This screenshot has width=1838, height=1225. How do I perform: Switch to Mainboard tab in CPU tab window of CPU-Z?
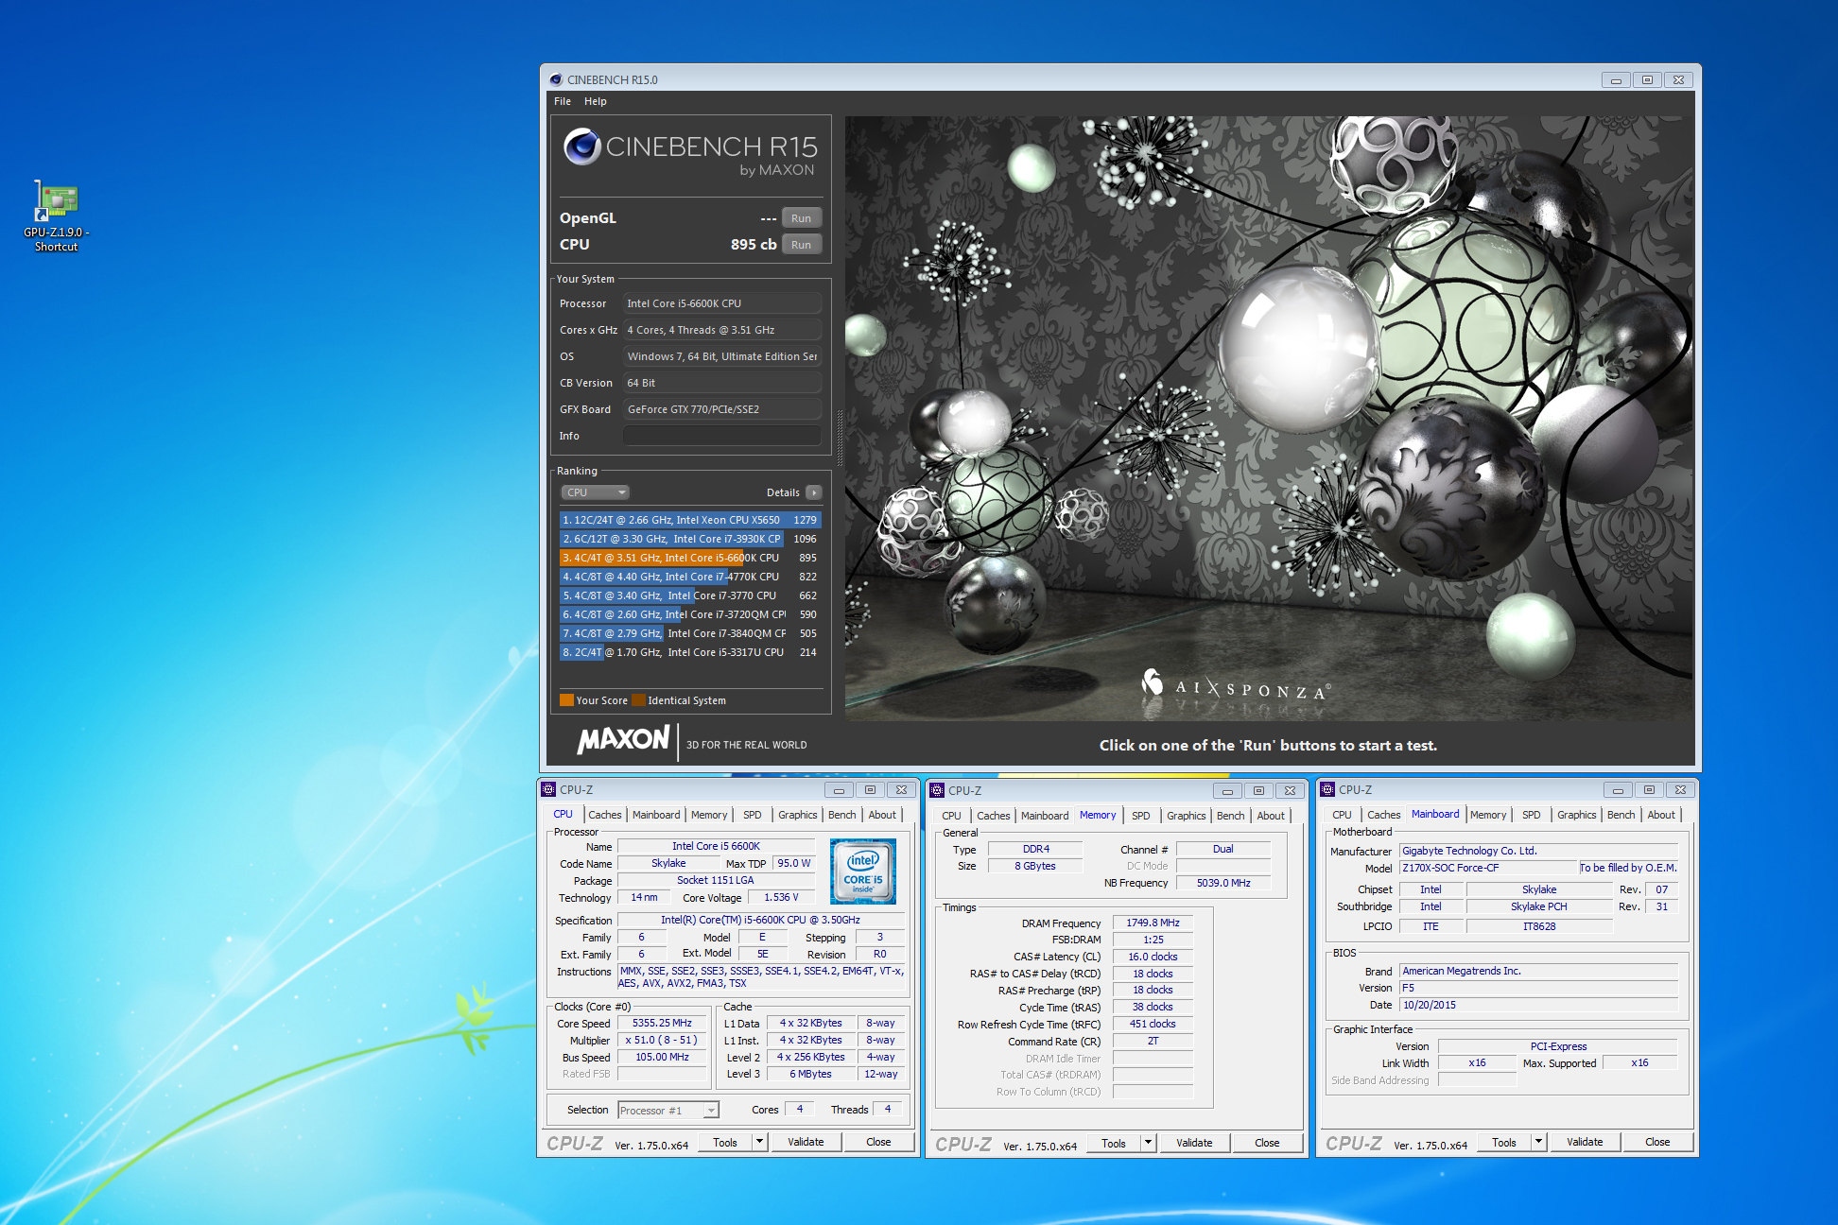(x=656, y=815)
